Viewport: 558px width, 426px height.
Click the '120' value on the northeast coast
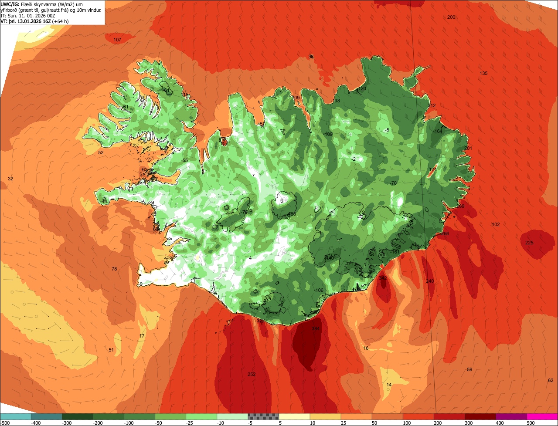[362, 89]
